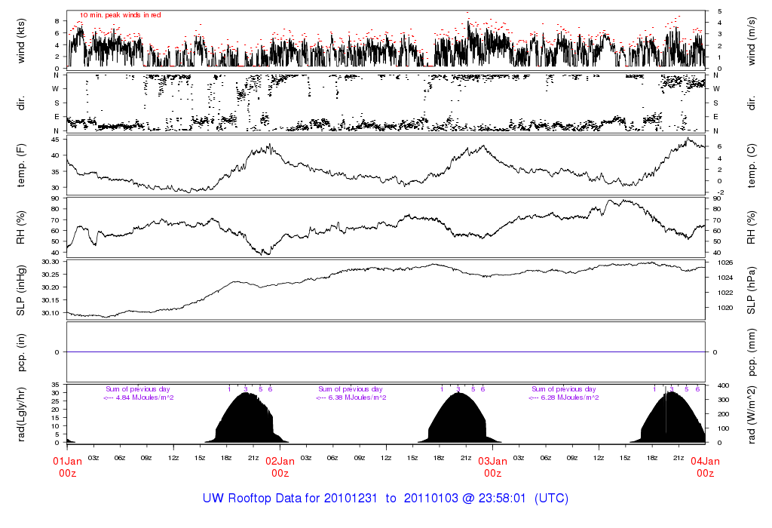Click the '10 min. peak winds in red' legend
The height and width of the screenshot is (528, 772).
pyautogui.click(x=120, y=15)
